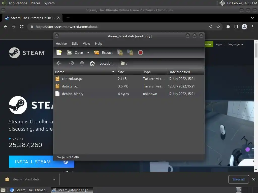Open steam_latest.deb download item
Viewport: 258px width, 193px height.
click(25, 179)
